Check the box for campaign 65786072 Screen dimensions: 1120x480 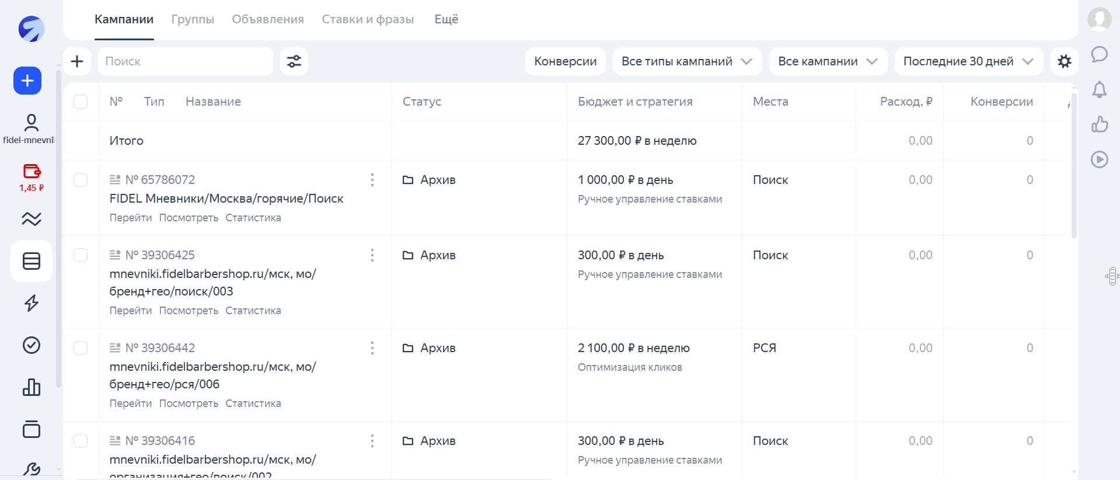[81, 180]
